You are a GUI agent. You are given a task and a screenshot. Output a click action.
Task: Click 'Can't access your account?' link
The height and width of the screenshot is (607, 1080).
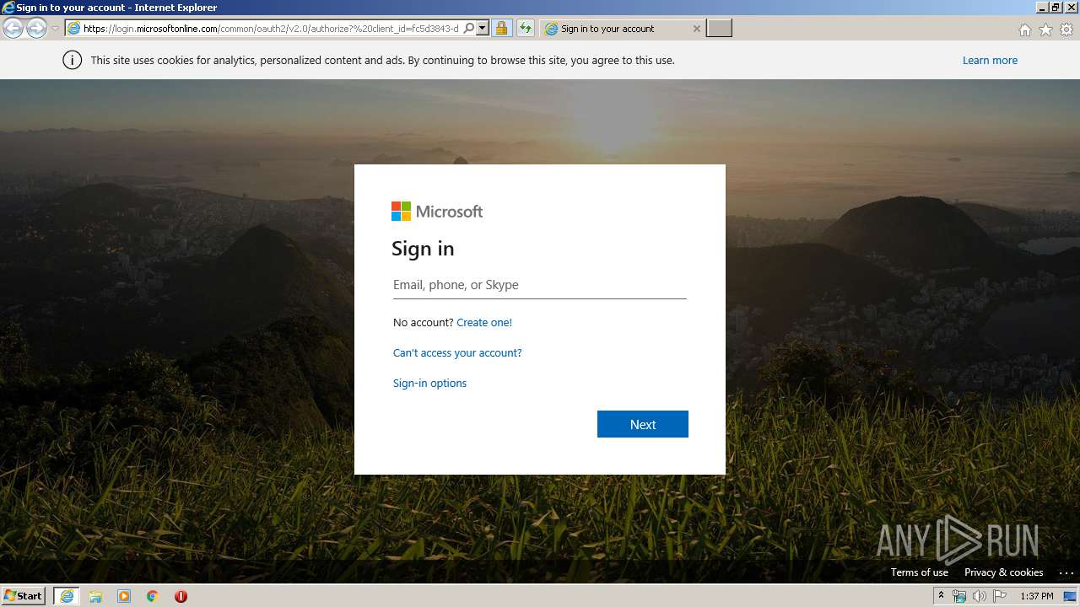pyautogui.click(x=457, y=352)
